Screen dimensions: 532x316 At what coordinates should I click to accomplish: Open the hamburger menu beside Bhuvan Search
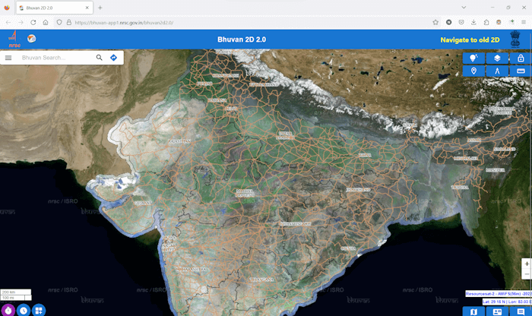point(8,58)
